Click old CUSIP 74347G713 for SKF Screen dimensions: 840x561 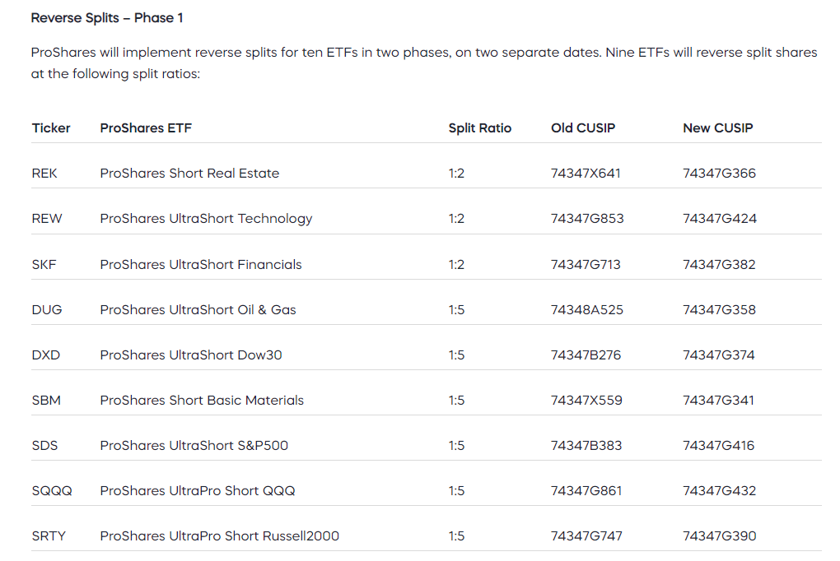(x=586, y=264)
